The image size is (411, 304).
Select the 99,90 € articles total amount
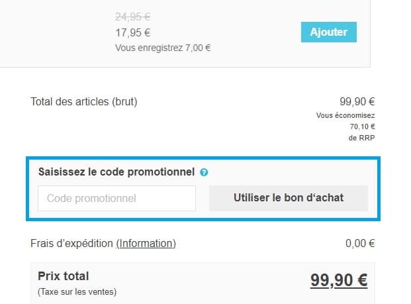click(357, 102)
